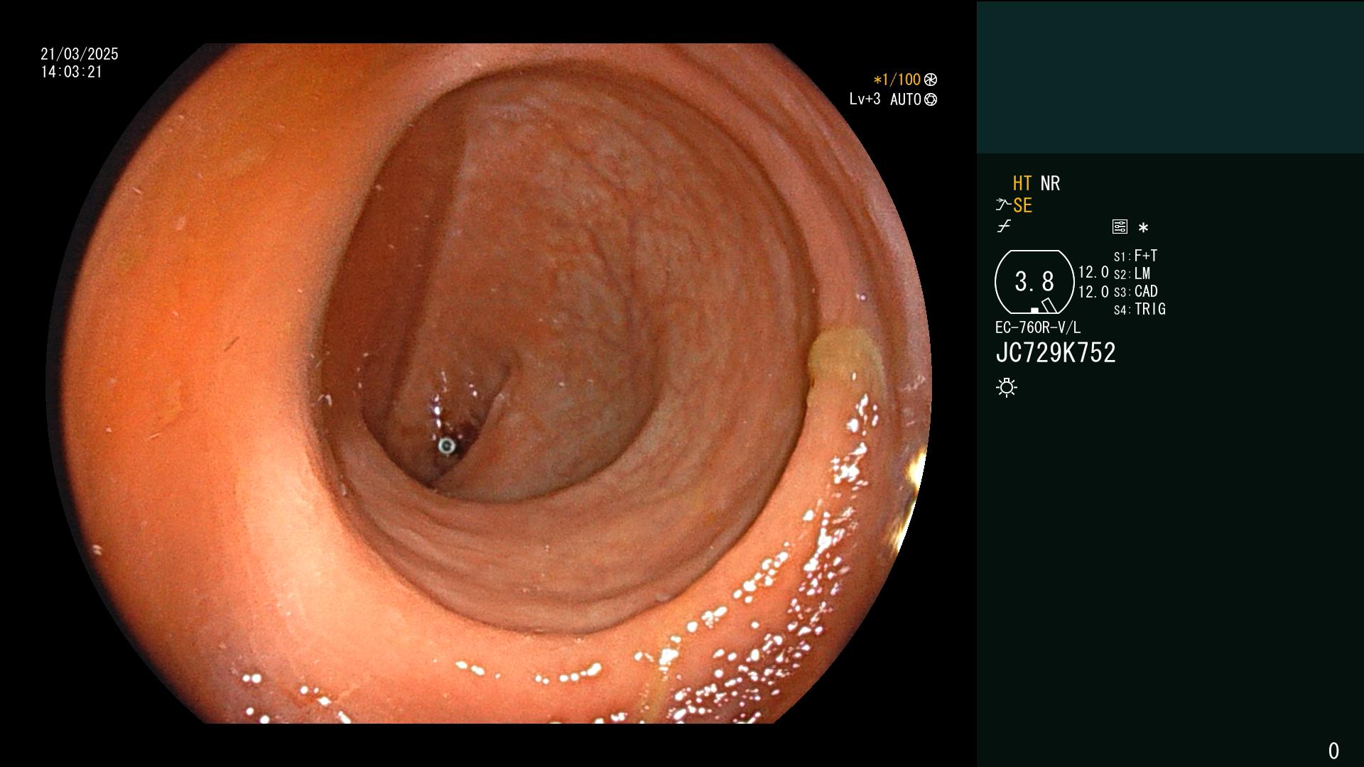1364x767 pixels.
Task: Click the Lv+3 brightness level text
Action: tap(865, 99)
